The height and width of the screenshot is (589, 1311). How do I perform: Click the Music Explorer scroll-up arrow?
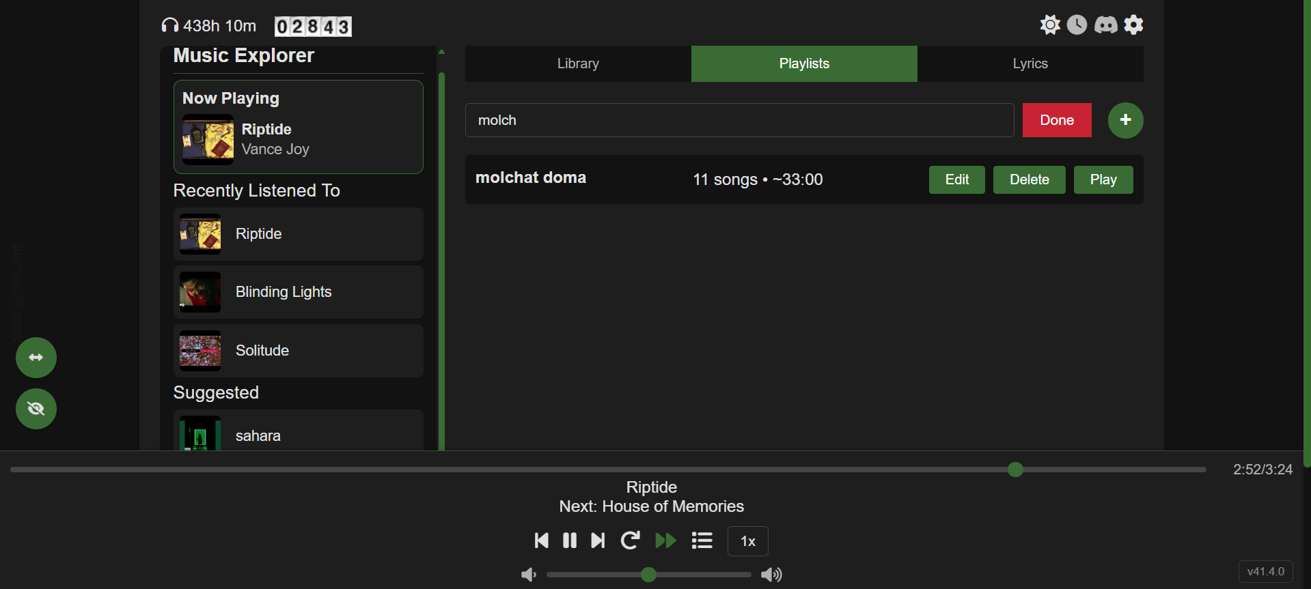pos(442,52)
